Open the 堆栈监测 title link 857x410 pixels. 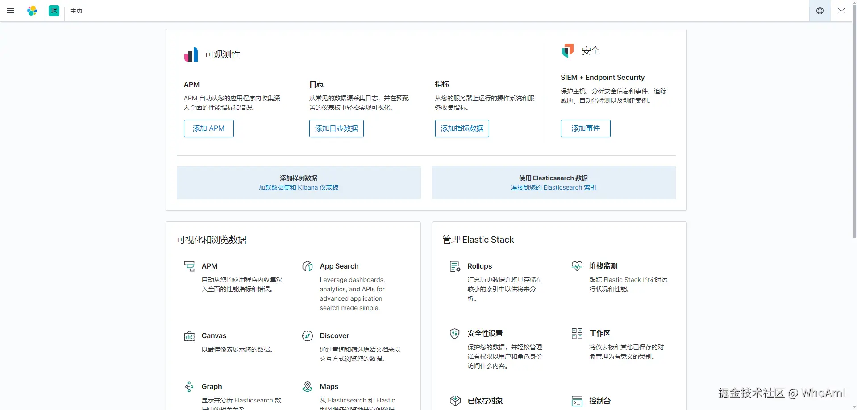[x=603, y=266]
